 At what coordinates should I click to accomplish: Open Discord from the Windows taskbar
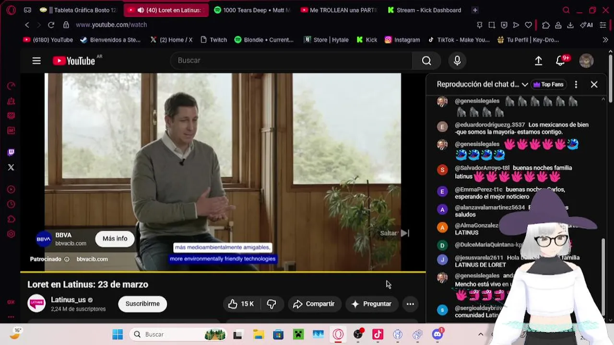click(437, 334)
